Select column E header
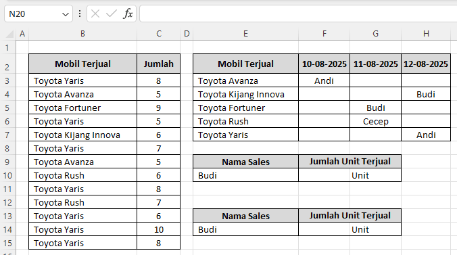This screenshot has width=457, height=255. (245, 34)
